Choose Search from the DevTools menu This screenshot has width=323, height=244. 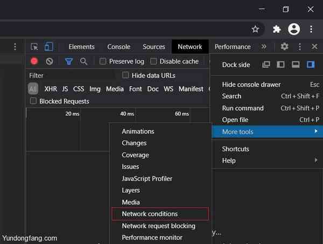point(267,96)
